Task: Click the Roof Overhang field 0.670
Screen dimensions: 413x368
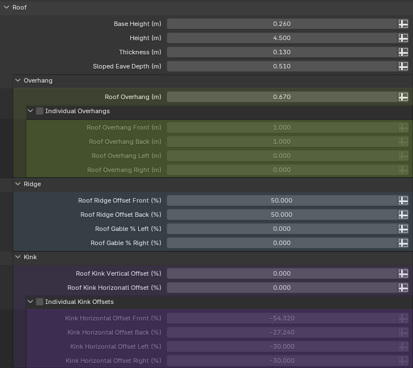Action: click(282, 97)
